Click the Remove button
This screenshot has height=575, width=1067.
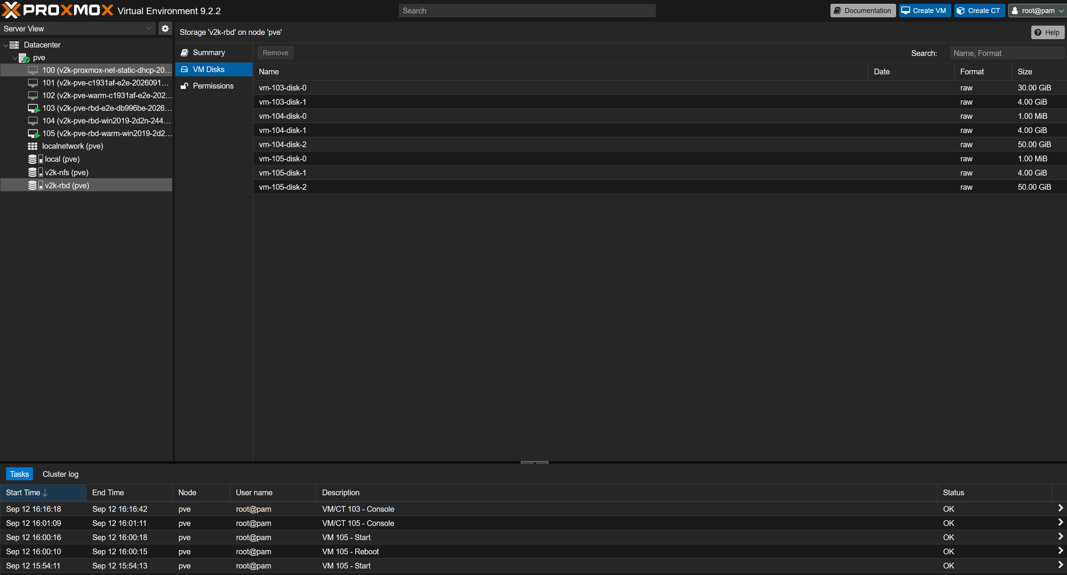(276, 53)
